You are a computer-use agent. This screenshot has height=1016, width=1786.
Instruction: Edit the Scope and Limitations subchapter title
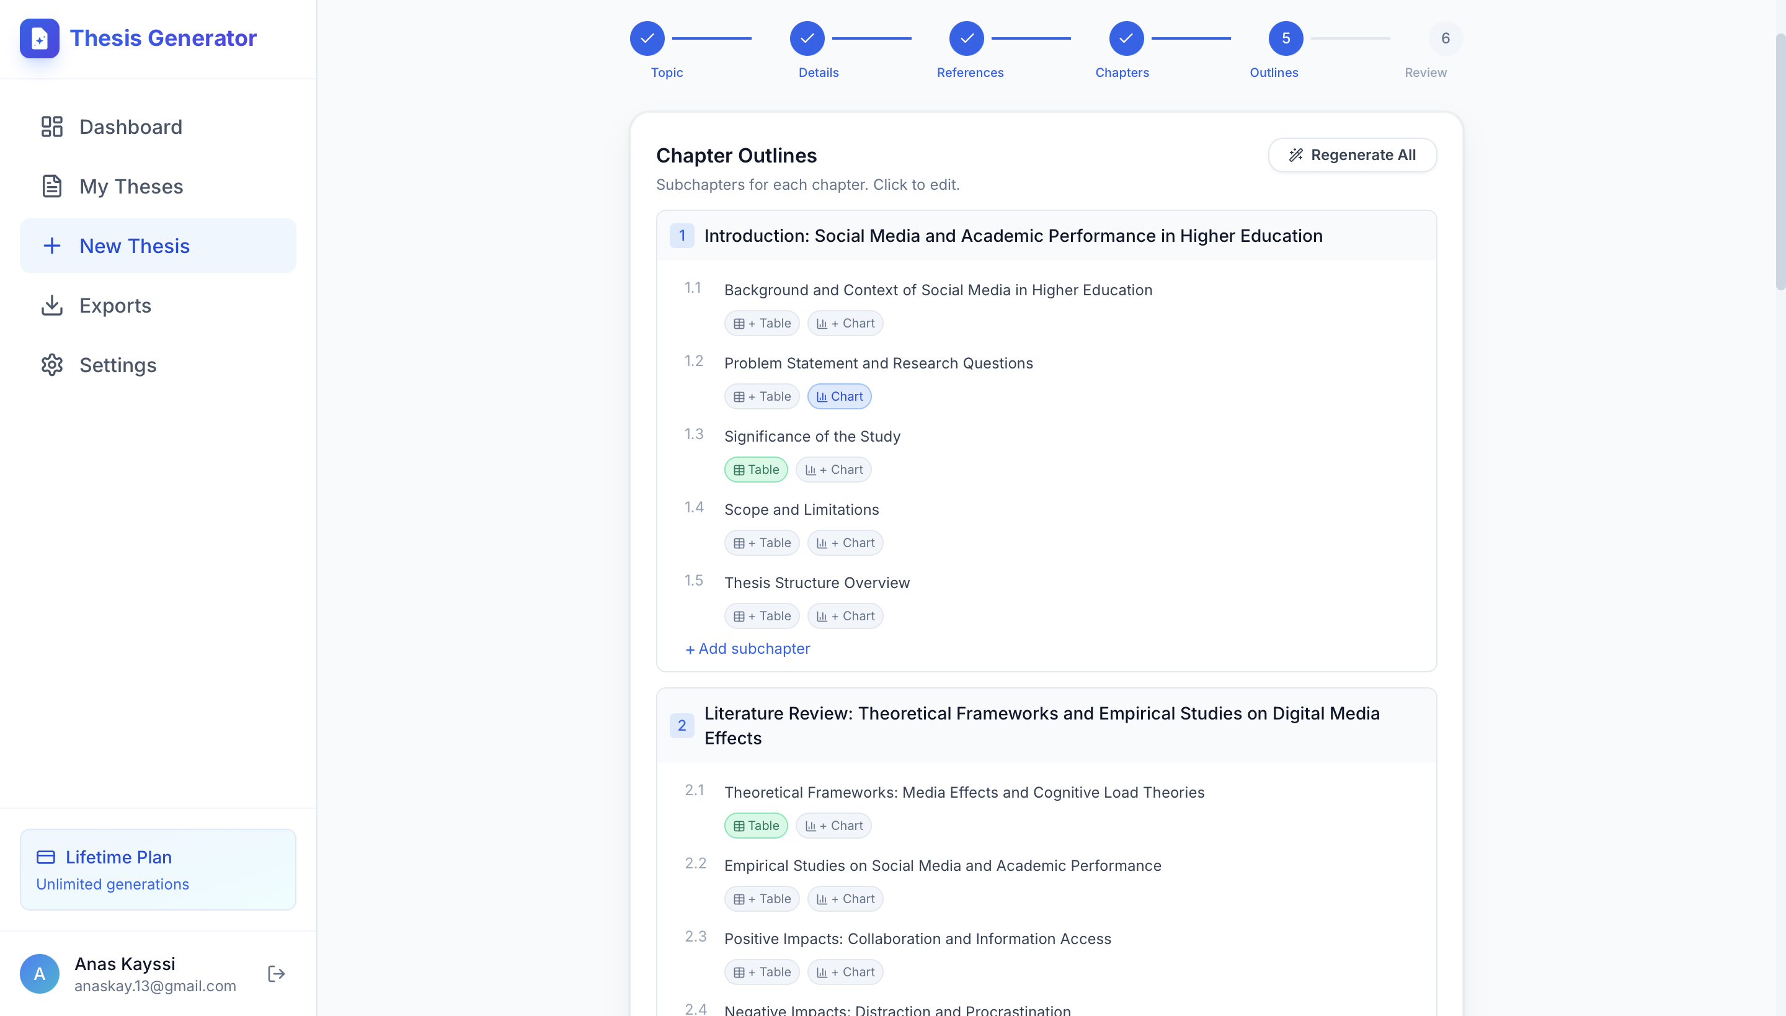[x=801, y=509]
